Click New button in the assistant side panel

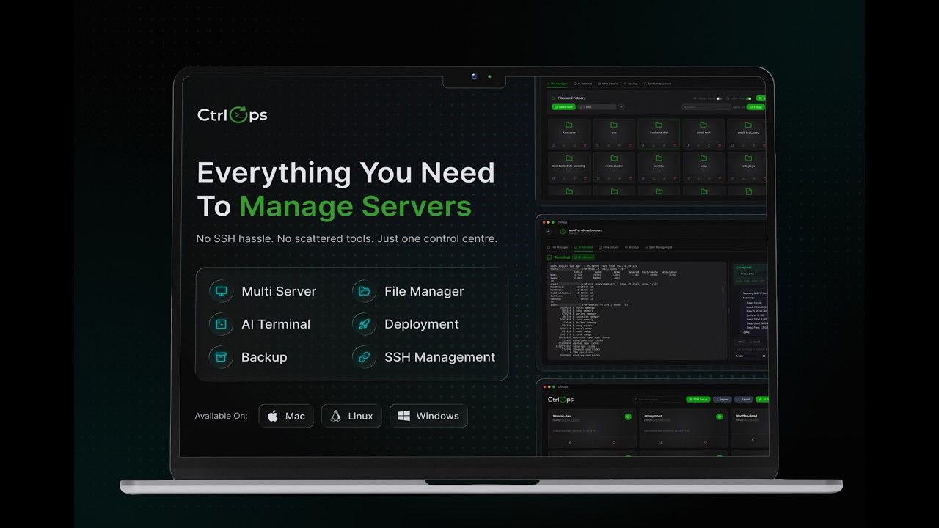pyautogui.click(x=740, y=342)
